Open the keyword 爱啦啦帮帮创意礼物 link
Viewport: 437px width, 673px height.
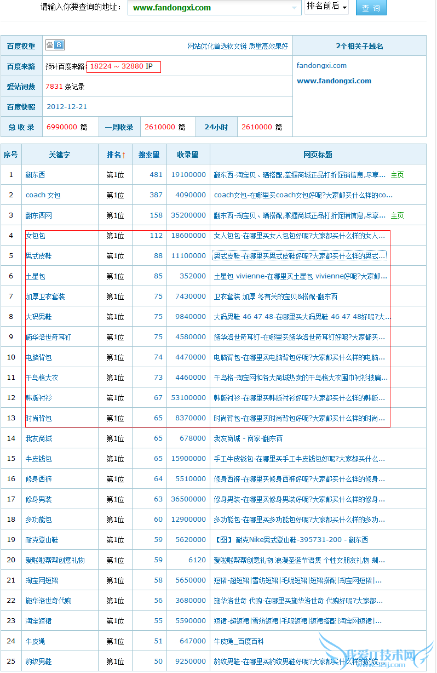(55, 561)
